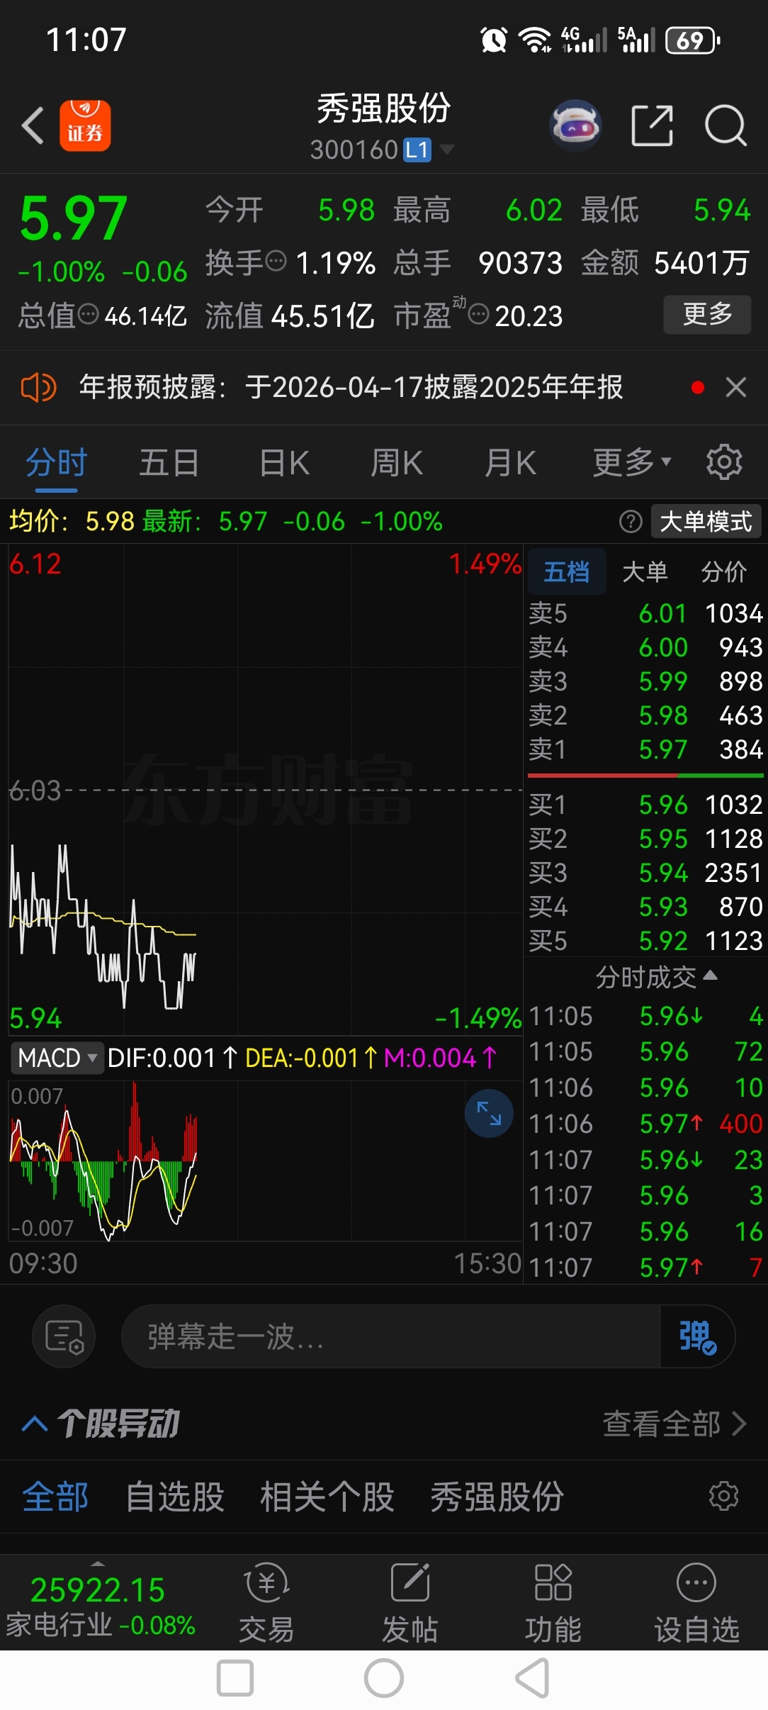Tap Android recent apps square button
This screenshot has width=768, height=1710.
(235, 1679)
